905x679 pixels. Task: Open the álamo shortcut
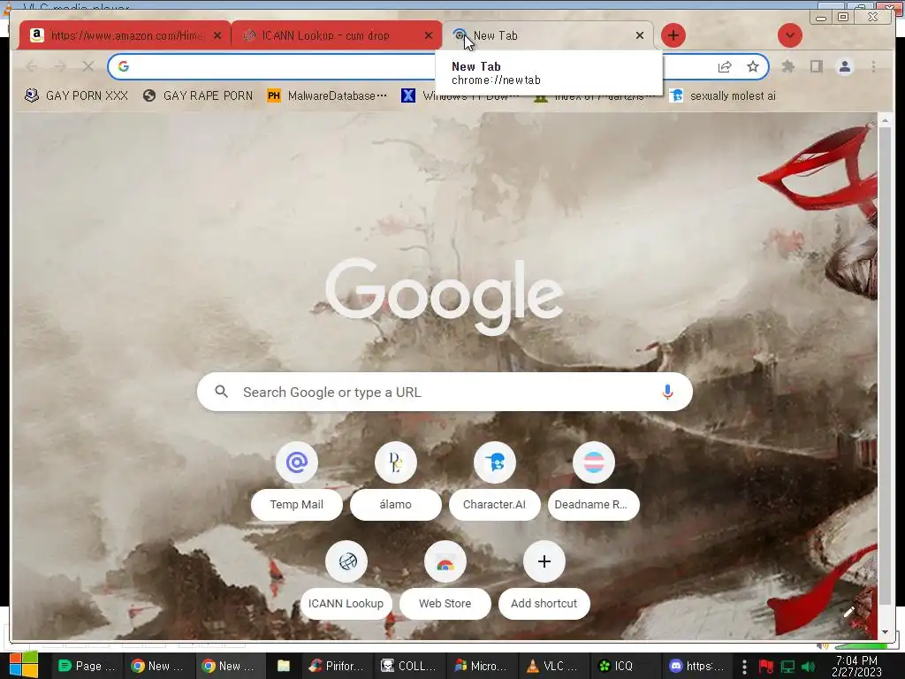click(395, 481)
